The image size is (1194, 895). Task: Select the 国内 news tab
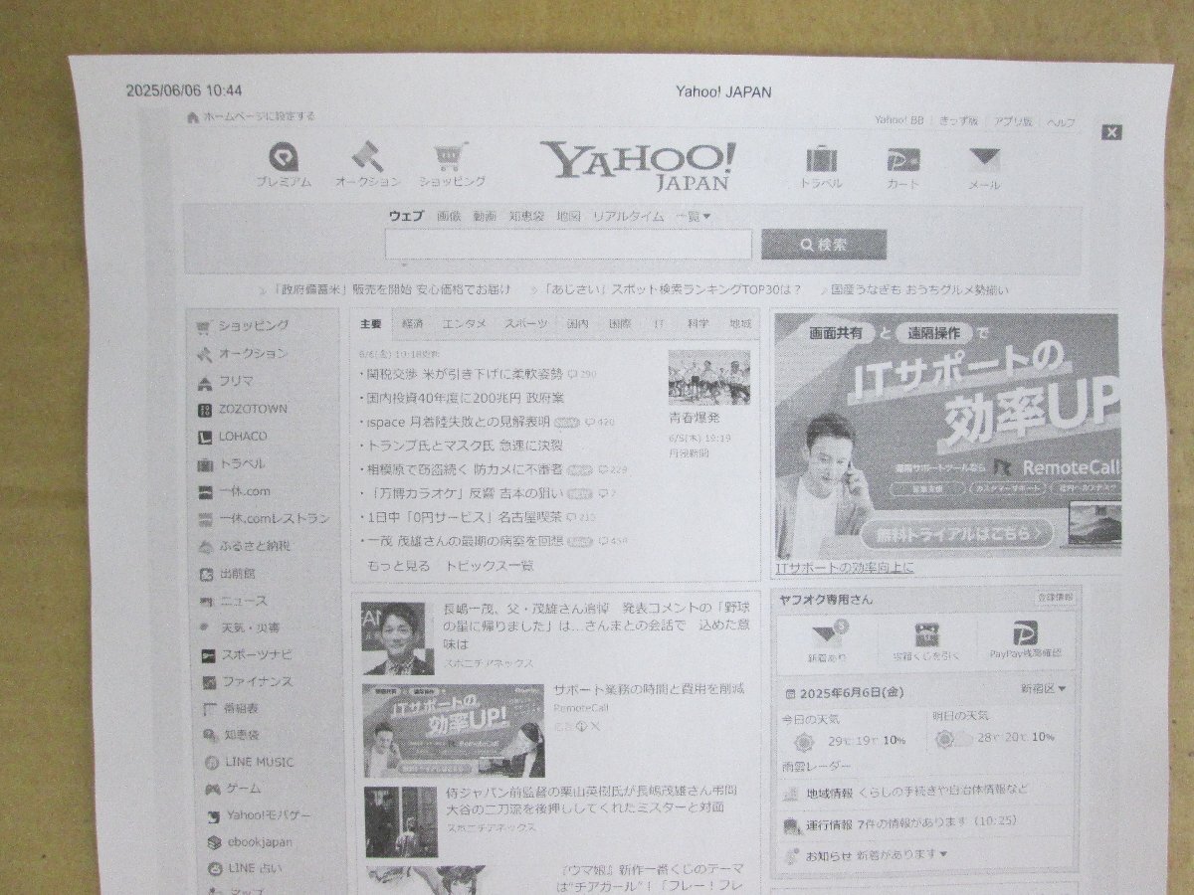577,324
